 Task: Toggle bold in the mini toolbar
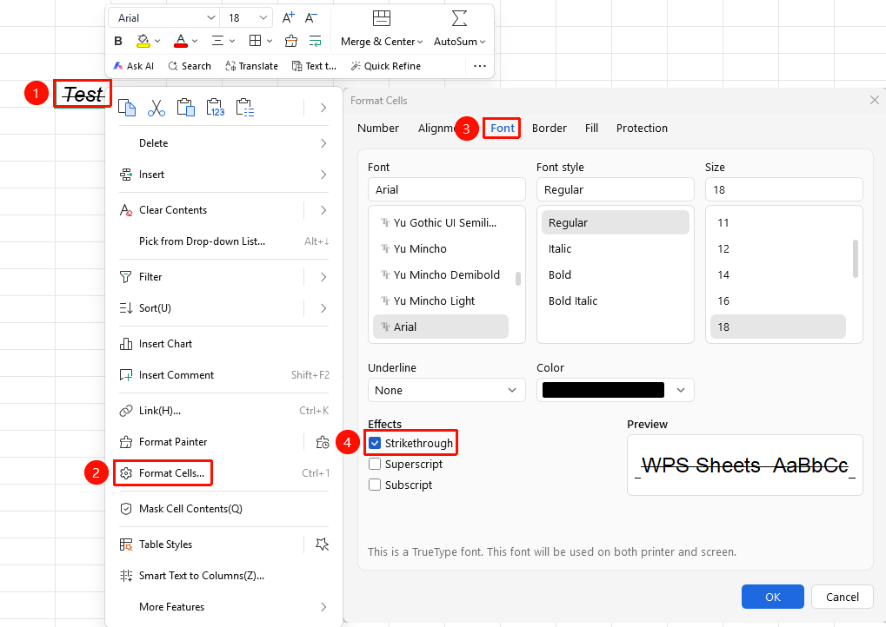click(x=118, y=41)
